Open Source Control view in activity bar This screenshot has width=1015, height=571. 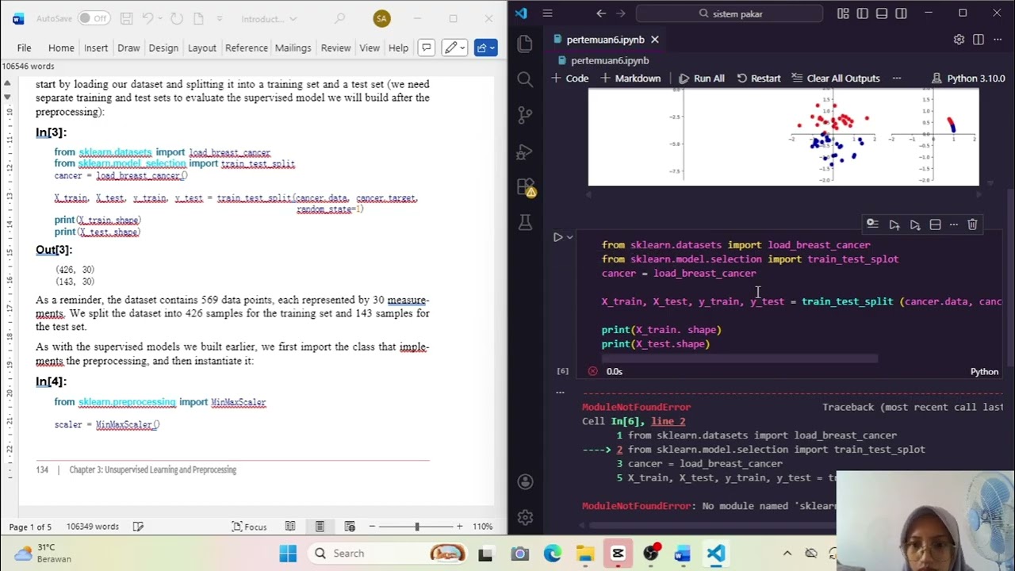pyautogui.click(x=525, y=115)
